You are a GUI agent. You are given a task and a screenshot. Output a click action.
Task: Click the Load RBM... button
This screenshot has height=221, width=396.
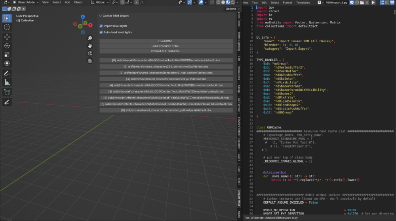click(166, 41)
